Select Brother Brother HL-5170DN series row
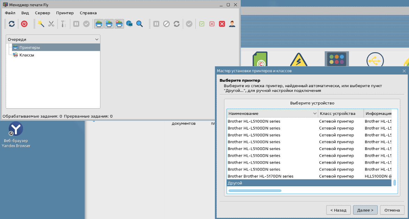Image resolution: width=409 pixels, height=219 pixels. pyautogui.click(x=260, y=176)
